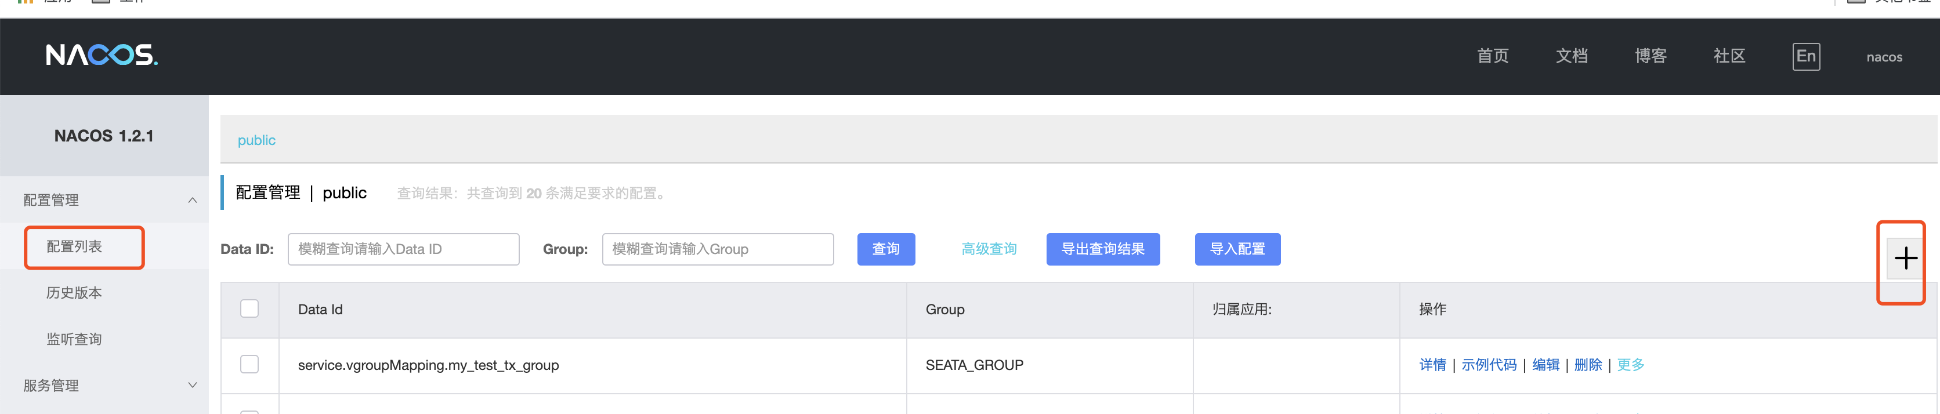Image resolution: width=1940 pixels, height=414 pixels.
Task: Go to 首页 in the top navigation
Action: pos(1493,56)
